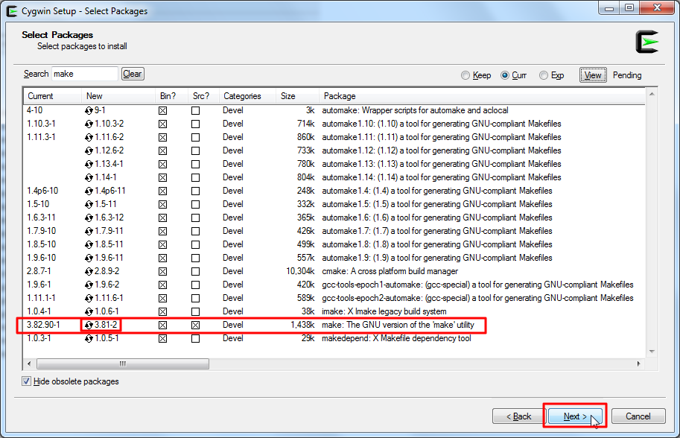Select the cmake cross platform build manager row
This screenshot has width=680, height=438.
[334, 271]
